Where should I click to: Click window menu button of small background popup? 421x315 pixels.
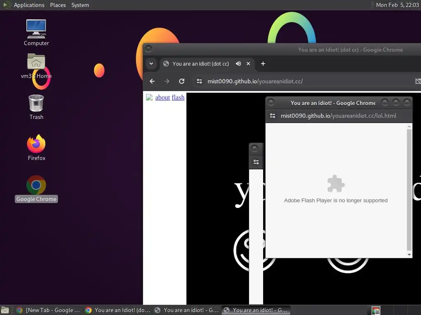click(254, 148)
